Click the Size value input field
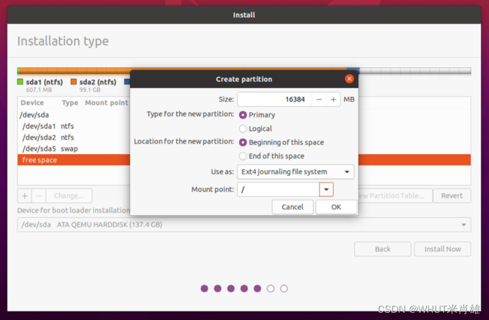489x320 pixels. 274,99
